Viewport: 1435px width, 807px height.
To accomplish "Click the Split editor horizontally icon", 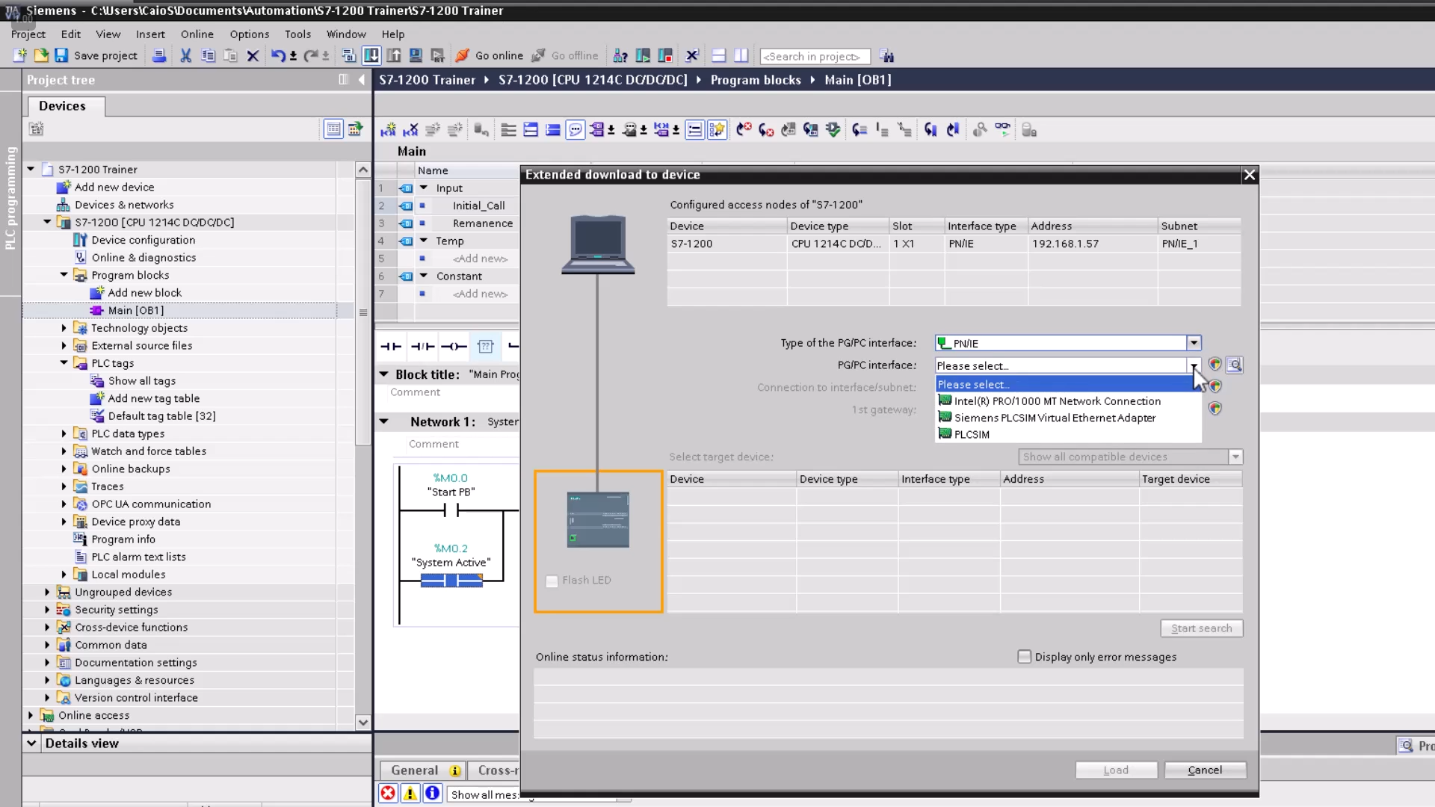I will pos(719,55).
